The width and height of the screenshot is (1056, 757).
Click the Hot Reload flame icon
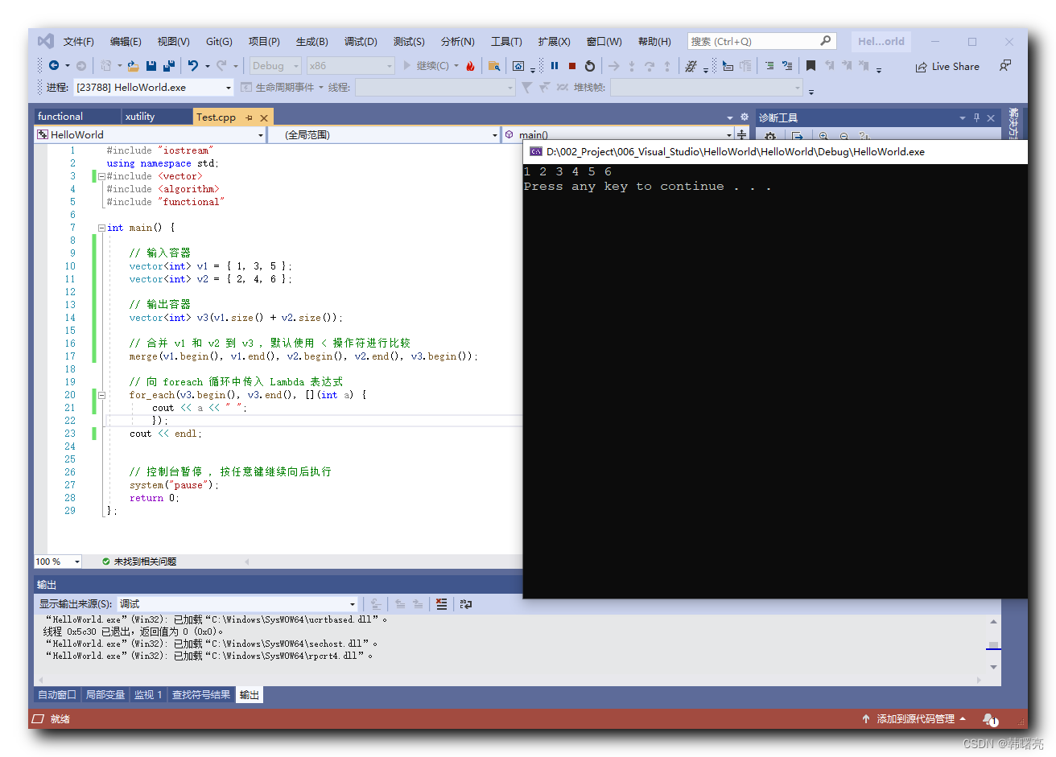click(x=470, y=66)
